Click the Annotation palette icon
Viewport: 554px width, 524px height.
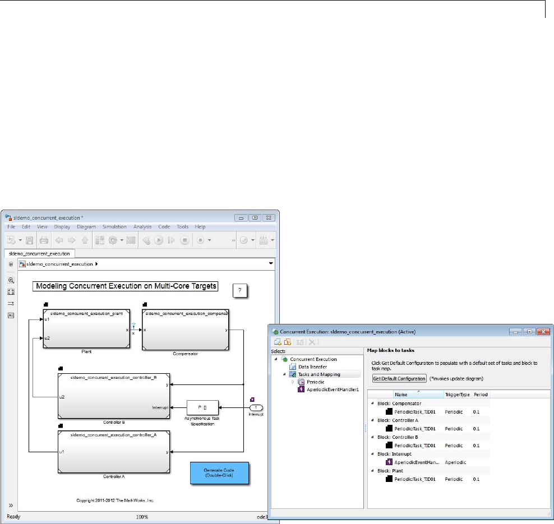(11, 316)
